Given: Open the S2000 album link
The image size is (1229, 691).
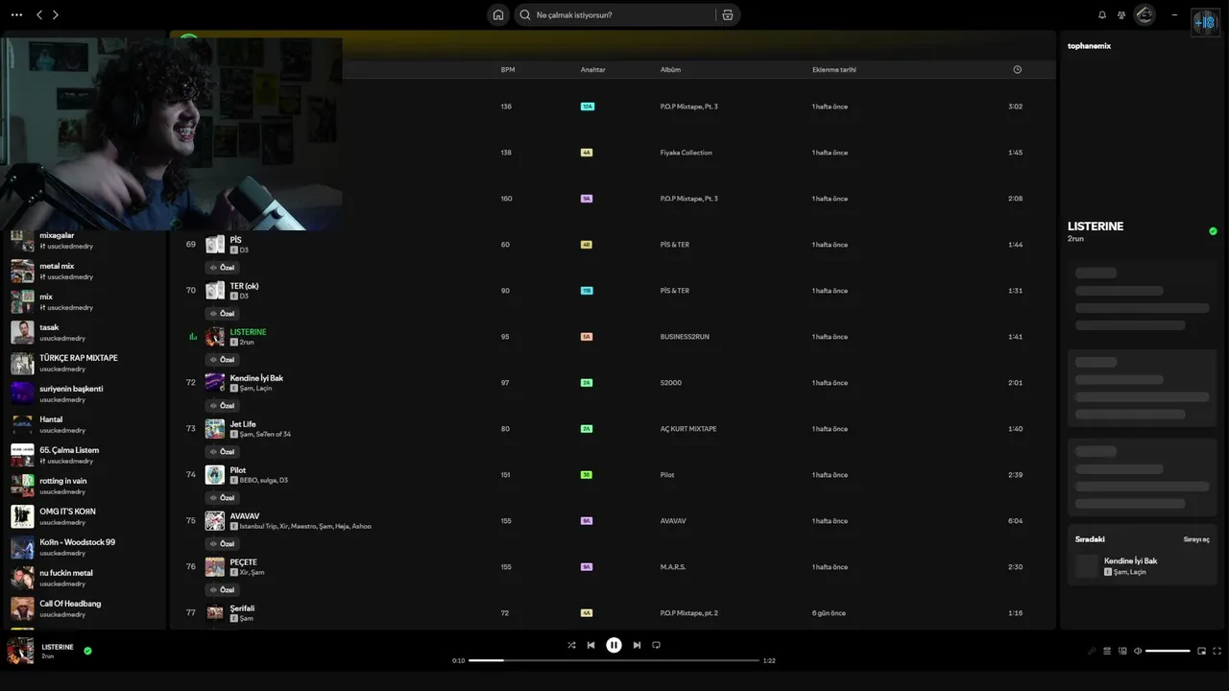Looking at the screenshot, I should 670,383.
